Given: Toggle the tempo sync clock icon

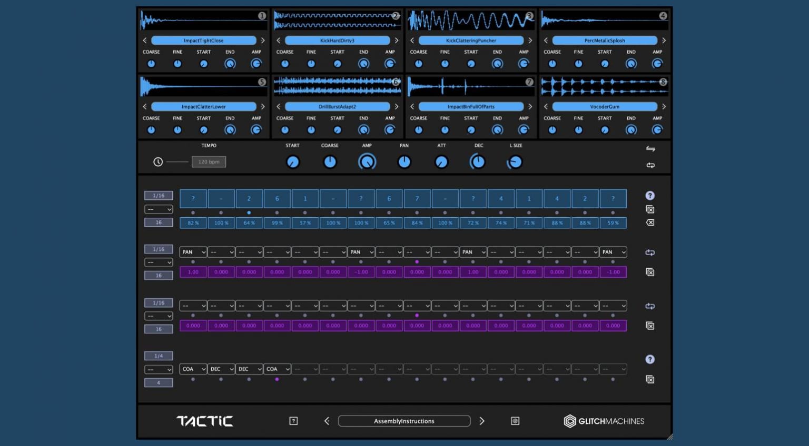Looking at the screenshot, I should (158, 162).
